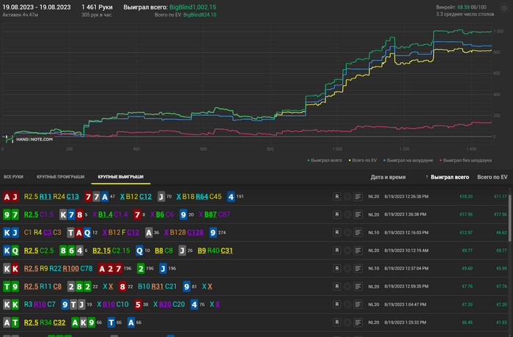Open the replayer icon for the T9 hand
This screenshot has height=337, width=513.
(347, 286)
